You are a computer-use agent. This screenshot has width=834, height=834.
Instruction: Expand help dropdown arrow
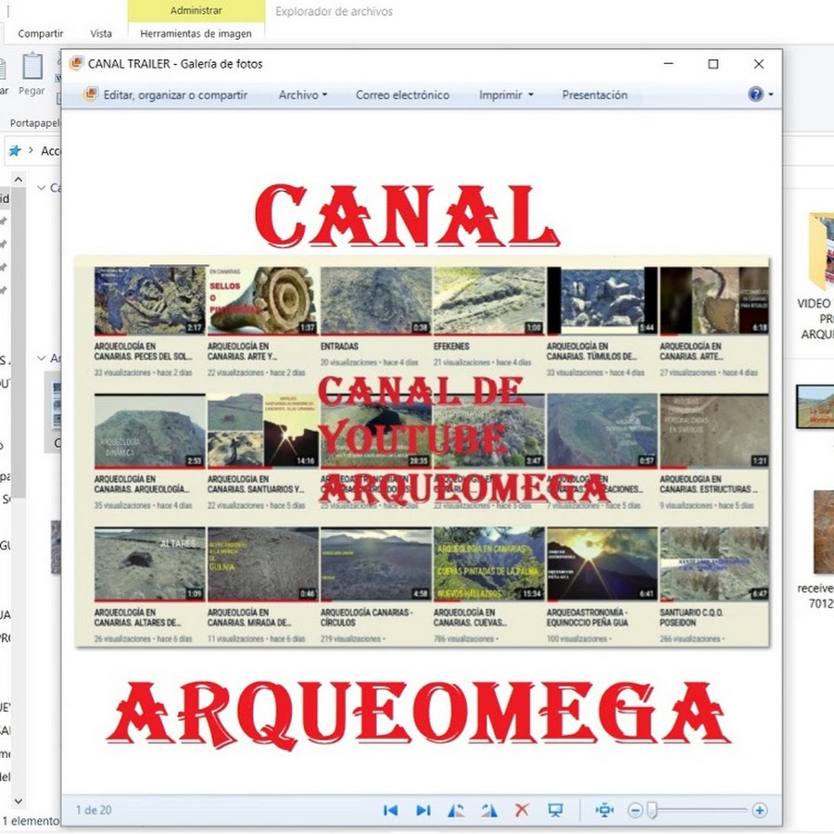(771, 95)
